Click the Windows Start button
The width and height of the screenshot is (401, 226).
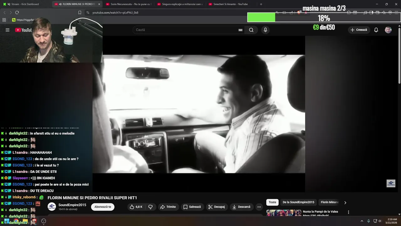(7, 221)
